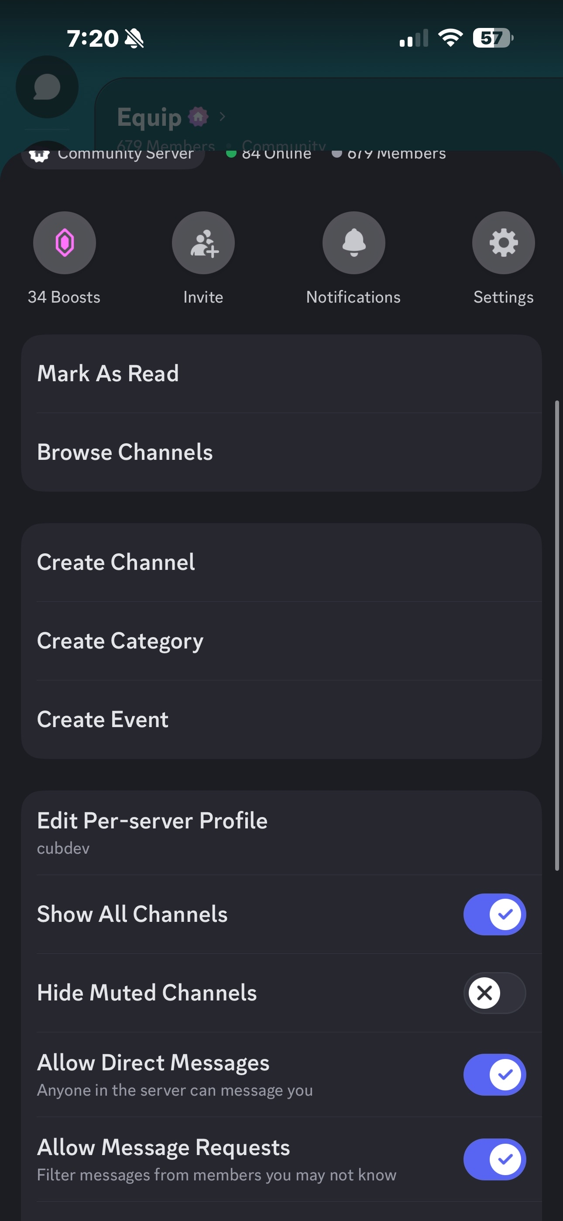This screenshot has width=563, height=1221.
Task: Open Edit Per-server Profile
Action: click(281, 832)
